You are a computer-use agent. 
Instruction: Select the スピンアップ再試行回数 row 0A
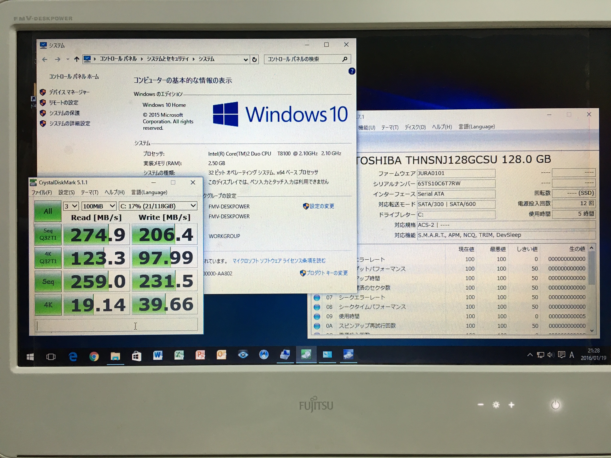coord(449,326)
